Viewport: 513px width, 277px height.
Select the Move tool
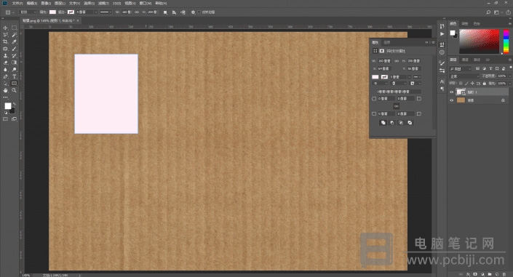click(5, 28)
